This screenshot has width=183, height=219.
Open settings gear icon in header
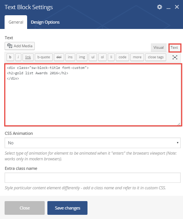pos(159,7)
